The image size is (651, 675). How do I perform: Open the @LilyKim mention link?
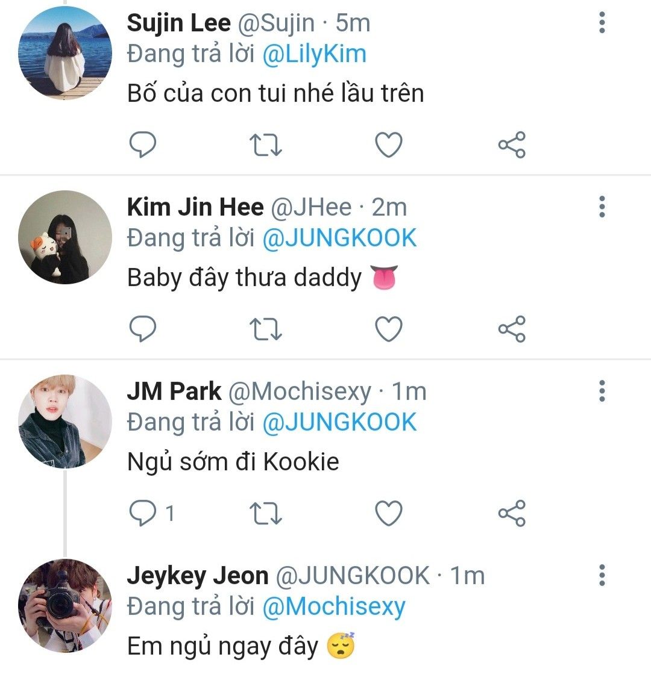pos(315,55)
